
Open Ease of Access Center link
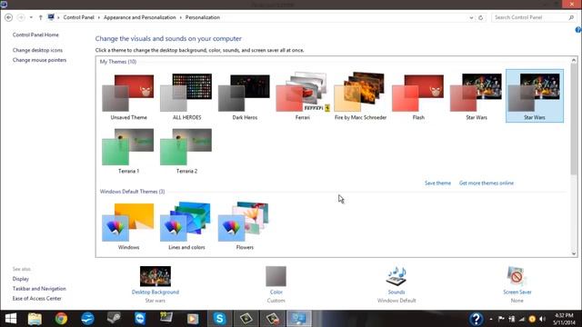(36, 299)
